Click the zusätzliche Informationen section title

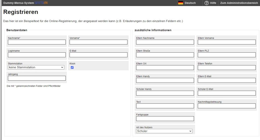click(x=153, y=30)
